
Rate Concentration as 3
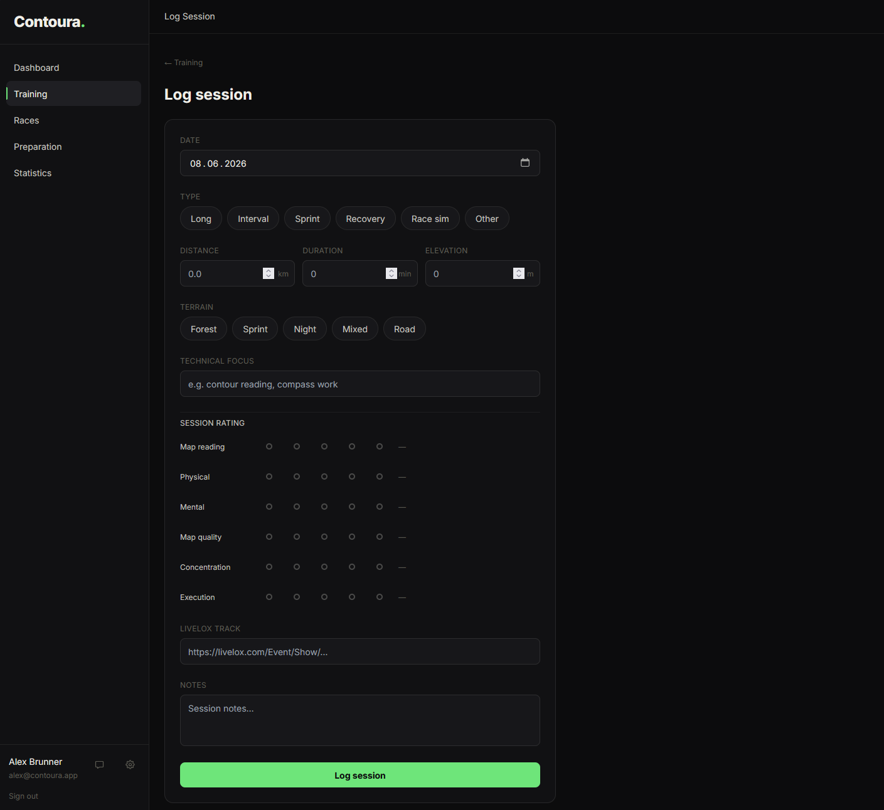(x=324, y=567)
